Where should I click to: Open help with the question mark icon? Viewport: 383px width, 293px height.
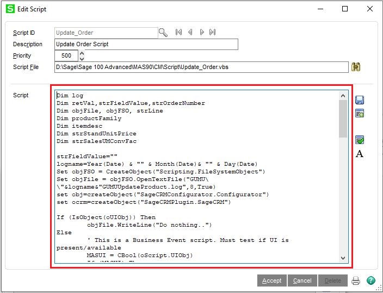pos(370,280)
